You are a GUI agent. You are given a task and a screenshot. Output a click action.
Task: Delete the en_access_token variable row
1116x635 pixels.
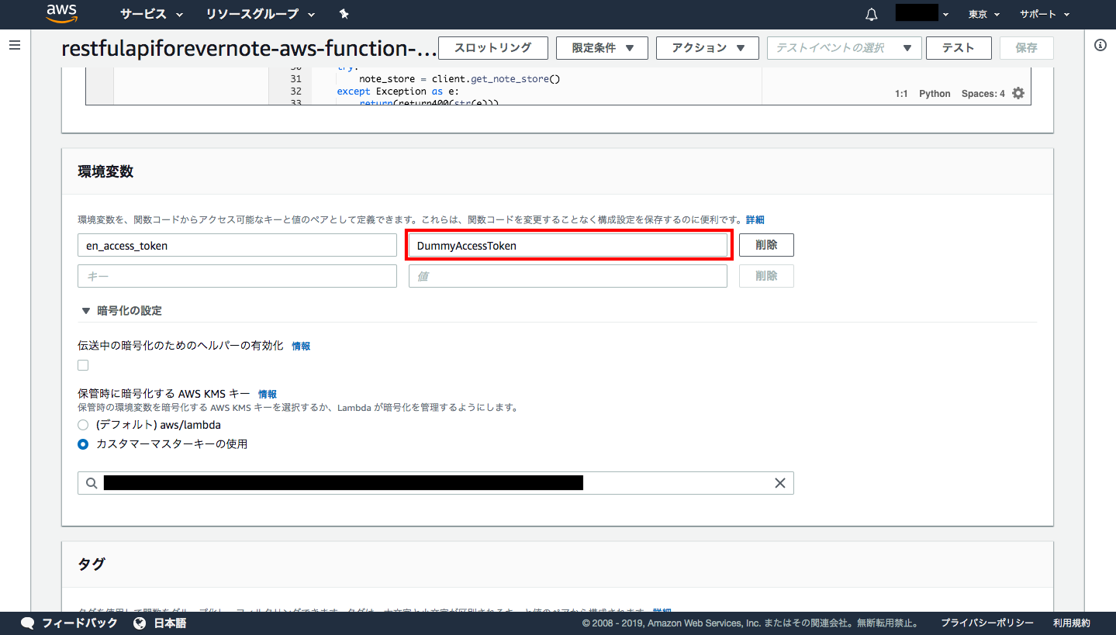click(766, 245)
